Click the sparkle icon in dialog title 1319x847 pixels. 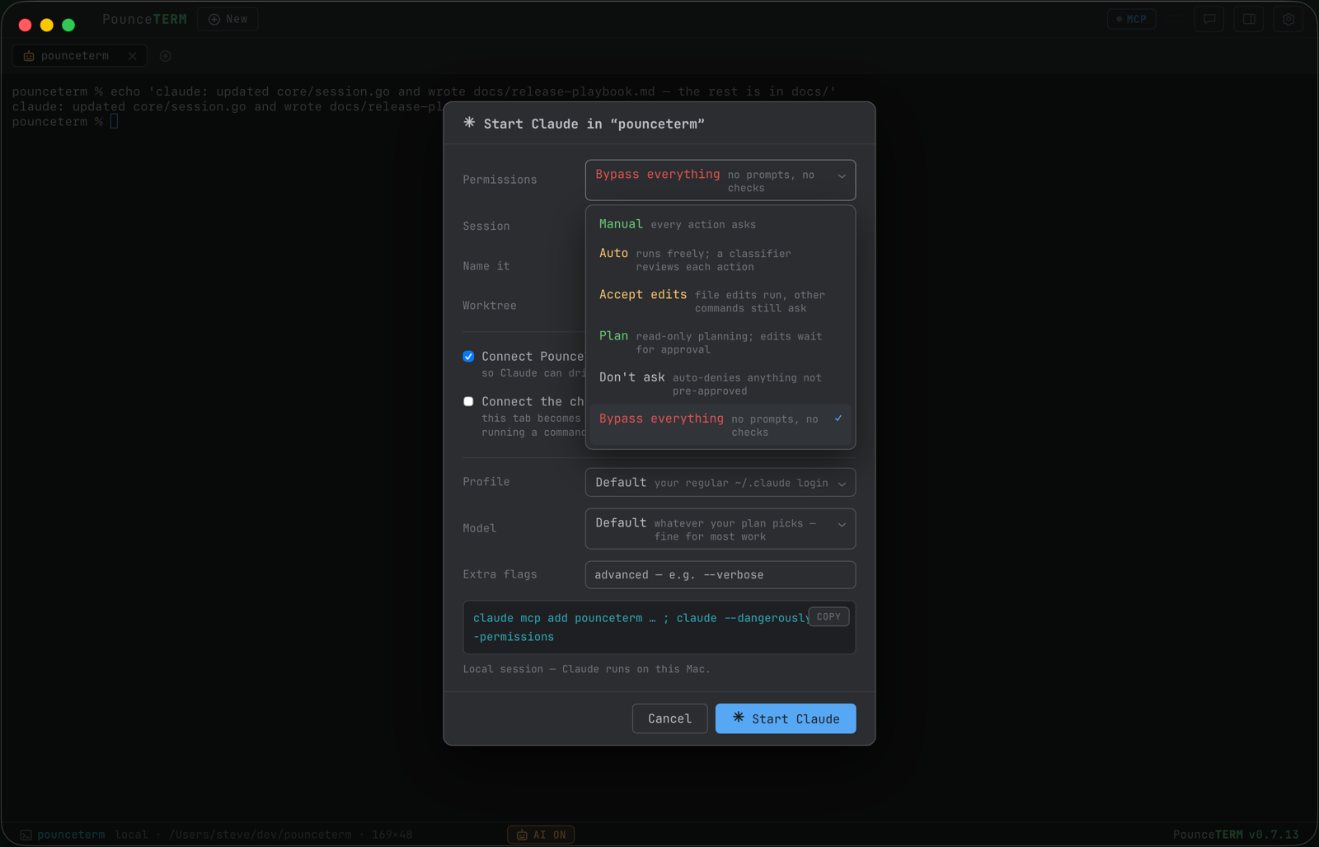tap(469, 123)
